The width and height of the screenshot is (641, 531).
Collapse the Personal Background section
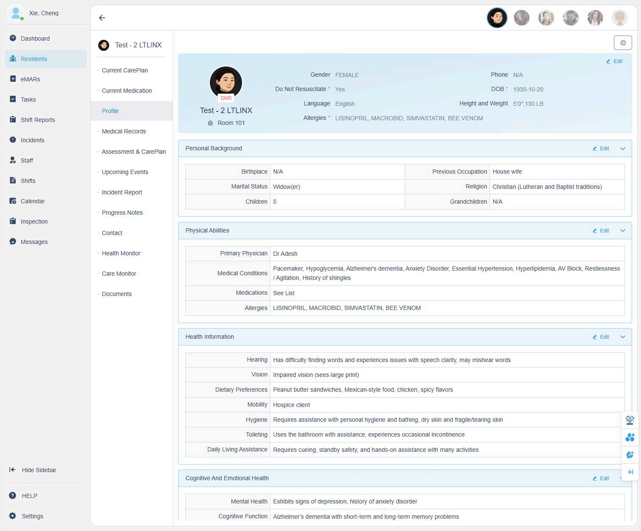(623, 149)
